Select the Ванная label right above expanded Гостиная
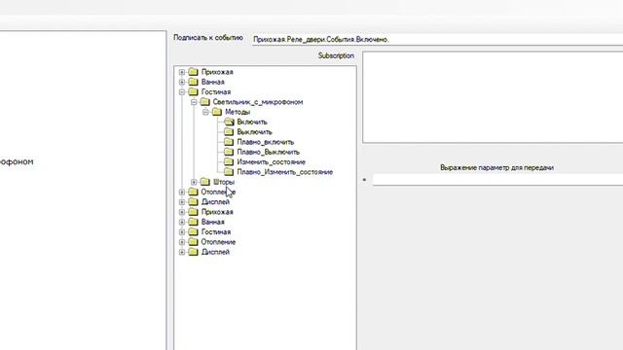Viewport: 623px width, 350px height. [212, 82]
